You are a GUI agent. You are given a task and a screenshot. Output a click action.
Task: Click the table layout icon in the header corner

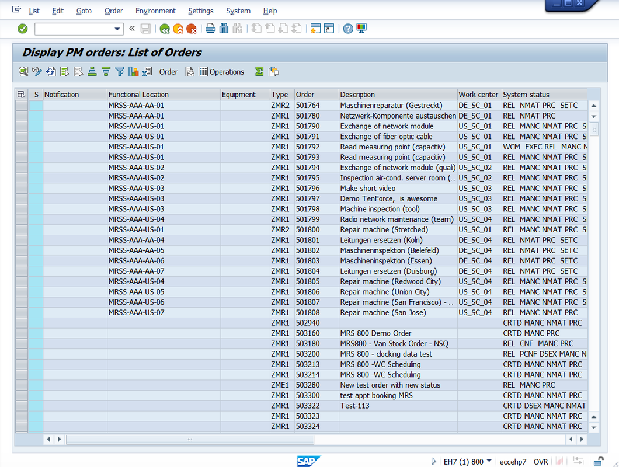pos(22,95)
